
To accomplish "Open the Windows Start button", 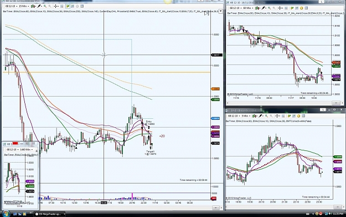I will [6, 214].
